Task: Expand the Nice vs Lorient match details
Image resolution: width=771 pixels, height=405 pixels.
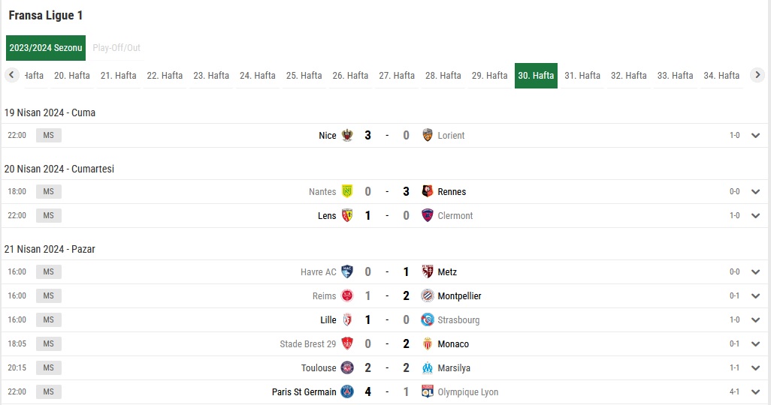Action: tap(756, 136)
